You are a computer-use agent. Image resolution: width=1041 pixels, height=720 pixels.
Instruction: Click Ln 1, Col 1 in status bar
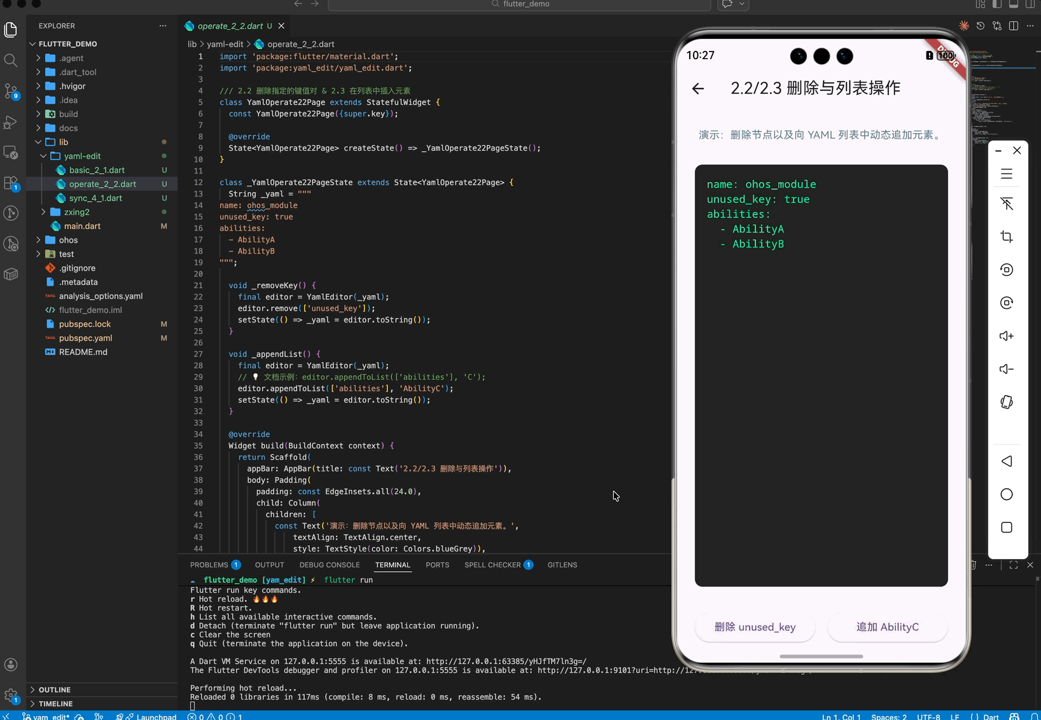pyautogui.click(x=841, y=716)
